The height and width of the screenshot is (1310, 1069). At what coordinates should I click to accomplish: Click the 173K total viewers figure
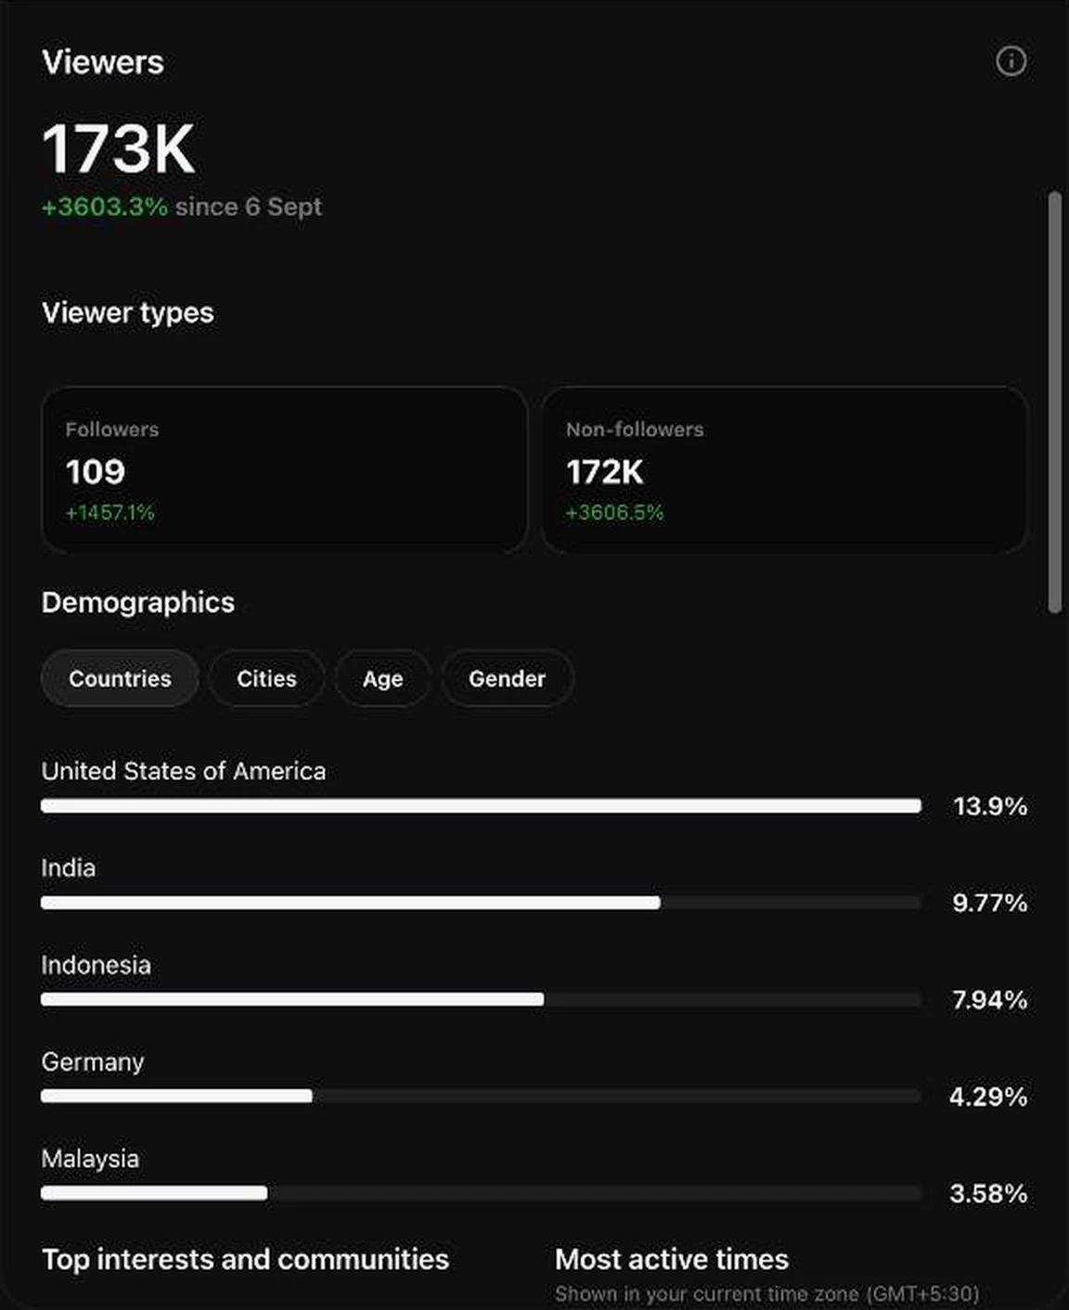pyautogui.click(x=119, y=149)
